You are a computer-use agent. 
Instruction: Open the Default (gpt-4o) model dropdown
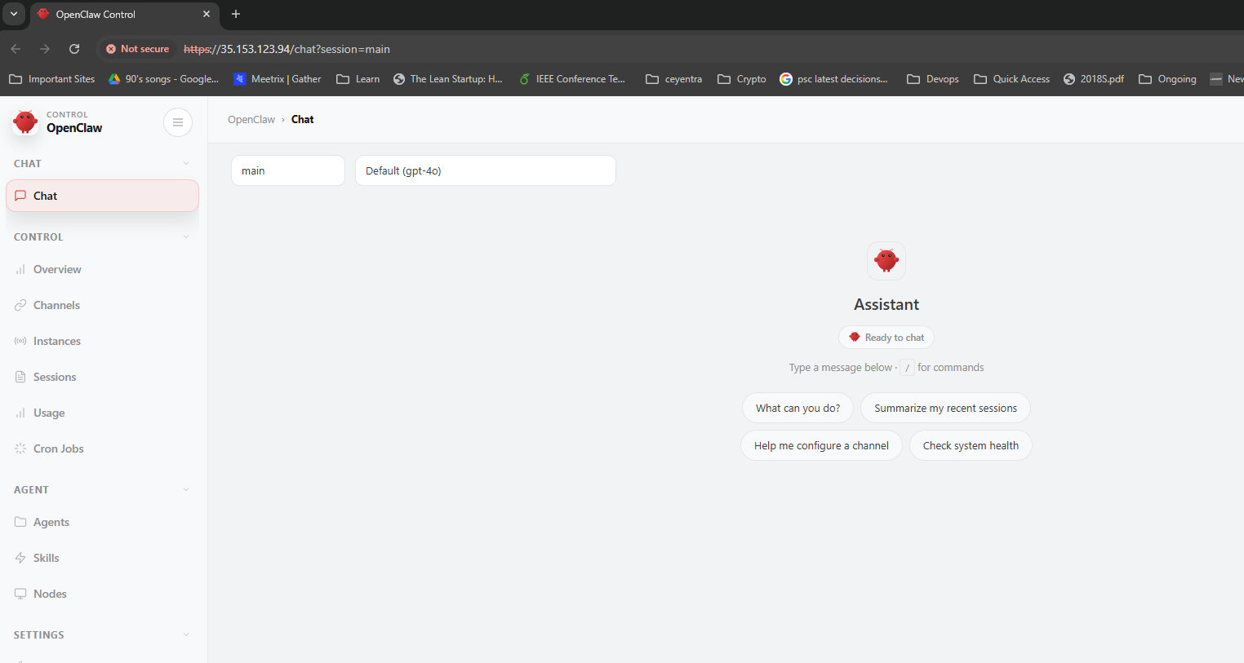(x=485, y=170)
